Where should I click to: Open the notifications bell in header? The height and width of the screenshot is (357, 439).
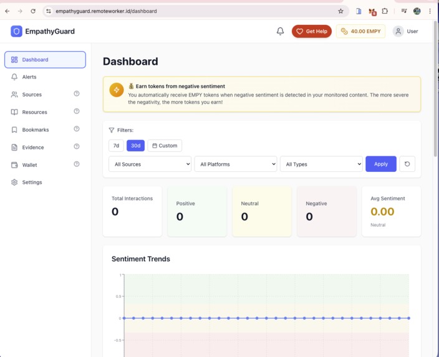tap(280, 31)
